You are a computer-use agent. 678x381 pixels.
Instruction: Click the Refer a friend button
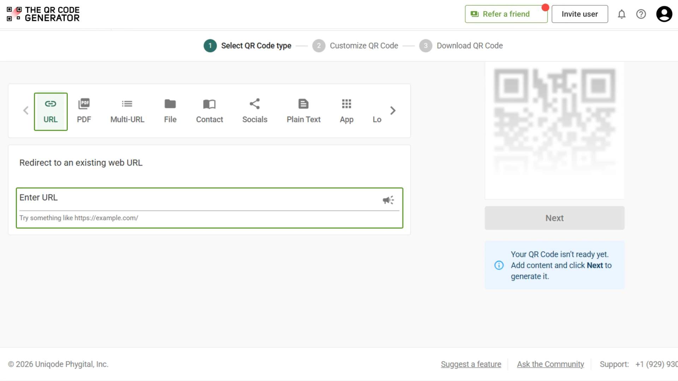click(x=506, y=14)
